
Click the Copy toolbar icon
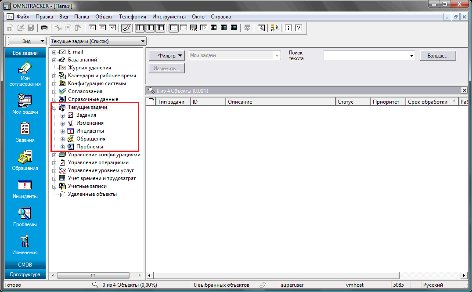coord(68,28)
